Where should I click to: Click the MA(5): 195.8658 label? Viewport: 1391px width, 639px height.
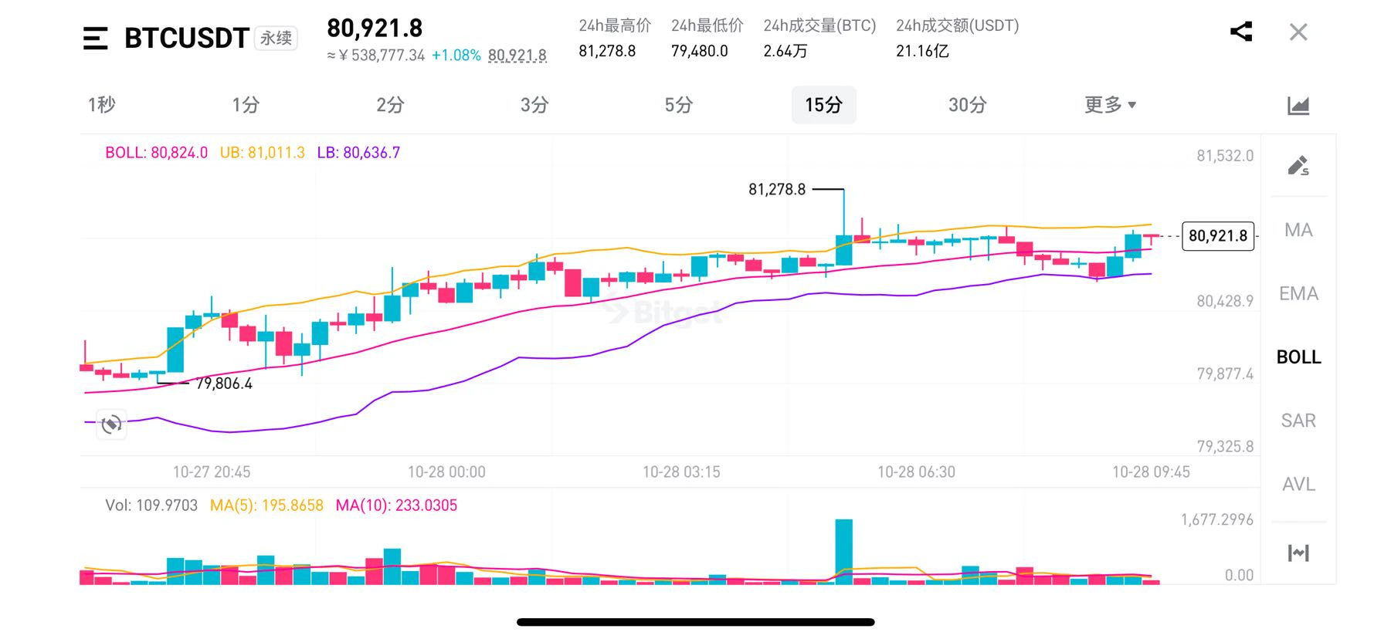[x=266, y=505]
